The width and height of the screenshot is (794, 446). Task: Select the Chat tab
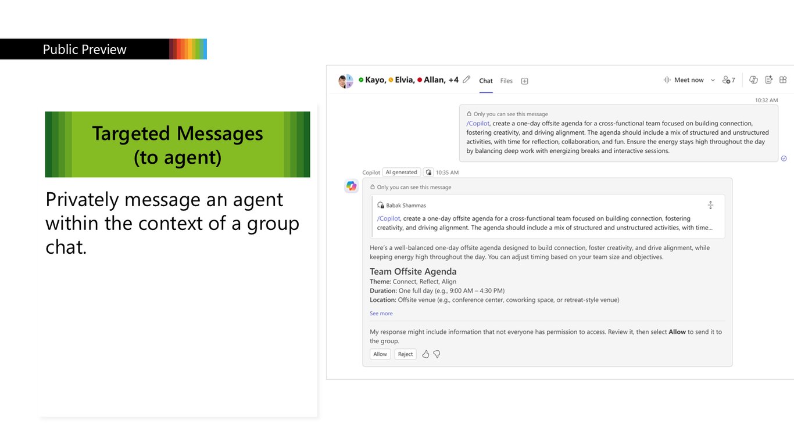pyautogui.click(x=486, y=81)
